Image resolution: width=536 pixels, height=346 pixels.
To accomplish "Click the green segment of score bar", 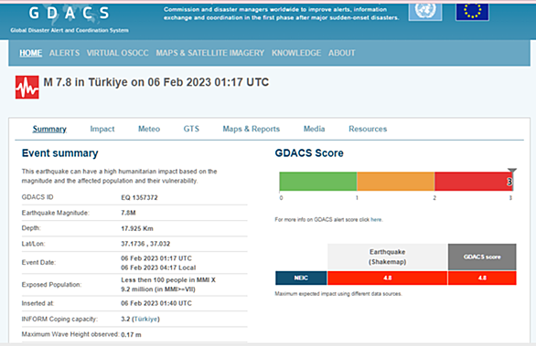I will pyautogui.click(x=318, y=181).
